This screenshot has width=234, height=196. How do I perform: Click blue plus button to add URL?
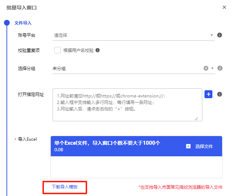coord(208,94)
